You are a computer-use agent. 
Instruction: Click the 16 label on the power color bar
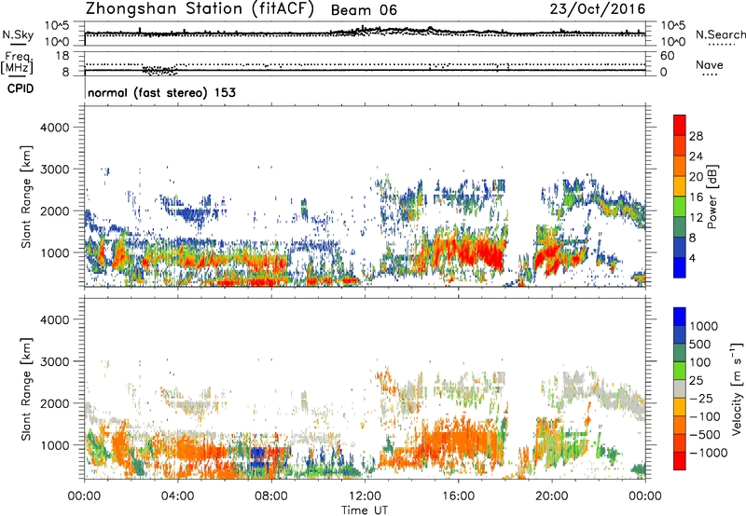[696, 197]
